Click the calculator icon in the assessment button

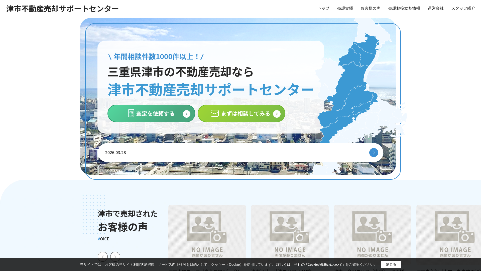tap(131, 113)
